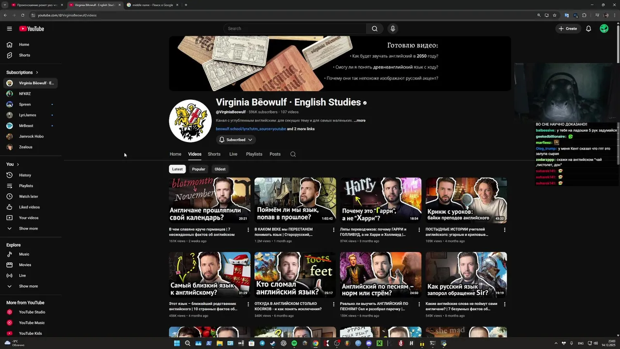
Task: Open options menu for Harry translation video
Action: point(419,230)
